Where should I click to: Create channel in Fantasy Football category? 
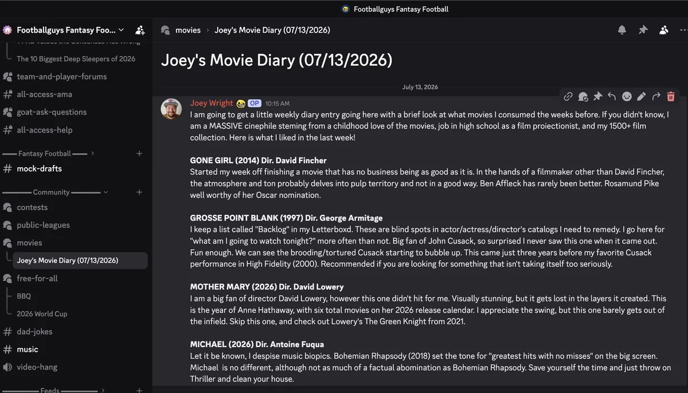tap(139, 154)
